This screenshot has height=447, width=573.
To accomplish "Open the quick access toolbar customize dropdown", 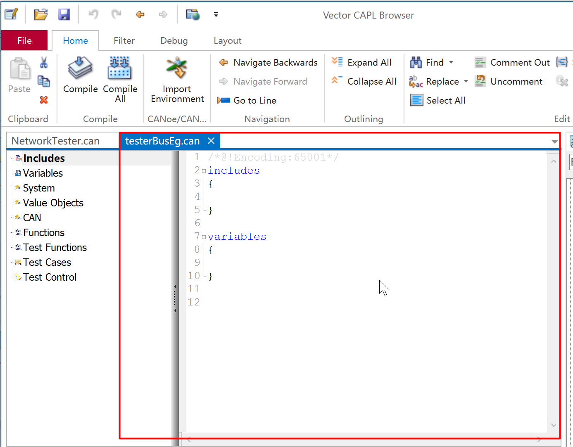I will pyautogui.click(x=216, y=14).
